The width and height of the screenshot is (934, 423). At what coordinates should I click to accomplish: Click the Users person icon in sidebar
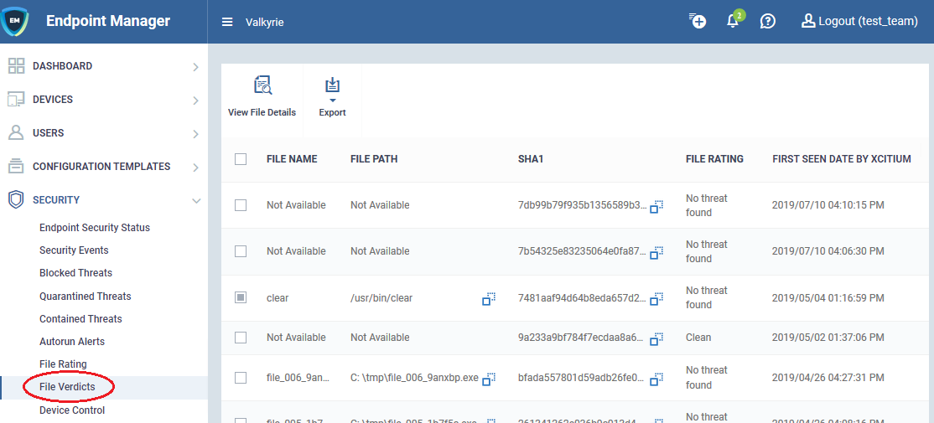(16, 132)
